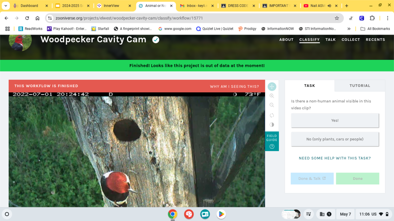Open the apps grid in bookmarks bar
Viewport: 394px width, 221px height.
point(7,29)
